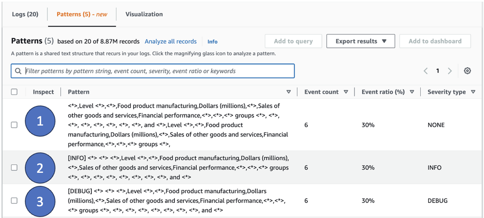Click the INFO severity value

(x=435, y=168)
